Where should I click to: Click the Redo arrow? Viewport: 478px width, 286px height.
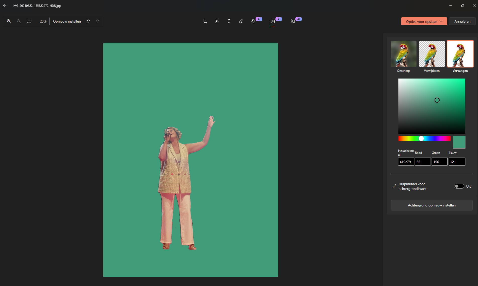(x=98, y=21)
